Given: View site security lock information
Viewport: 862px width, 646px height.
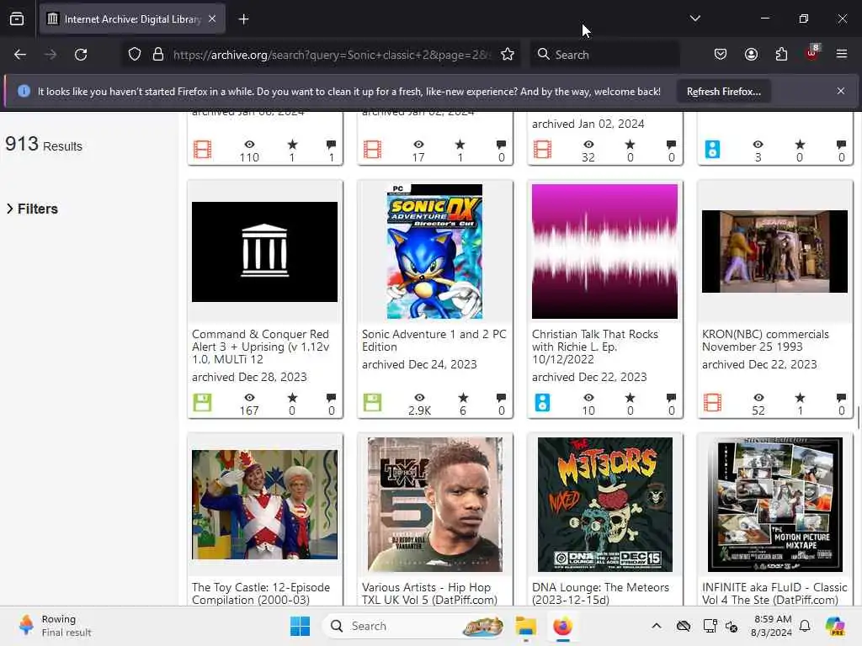Looking at the screenshot, I should pyautogui.click(x=158, y=55).
